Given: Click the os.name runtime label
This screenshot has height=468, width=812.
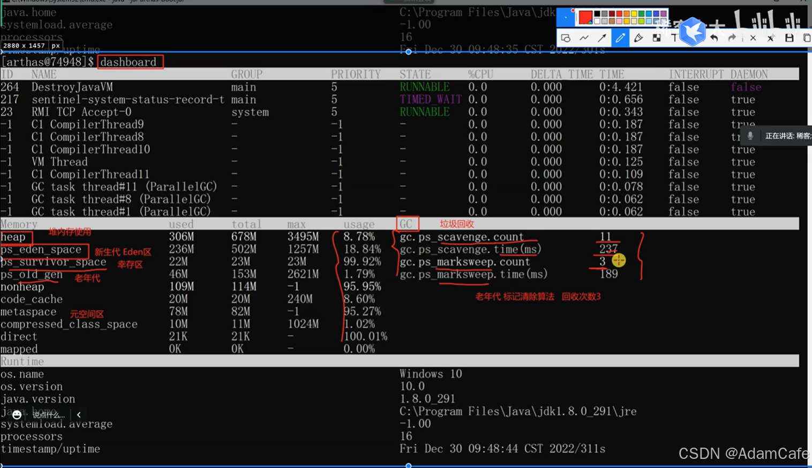Looking at the screenshot, I should (22, 374).
